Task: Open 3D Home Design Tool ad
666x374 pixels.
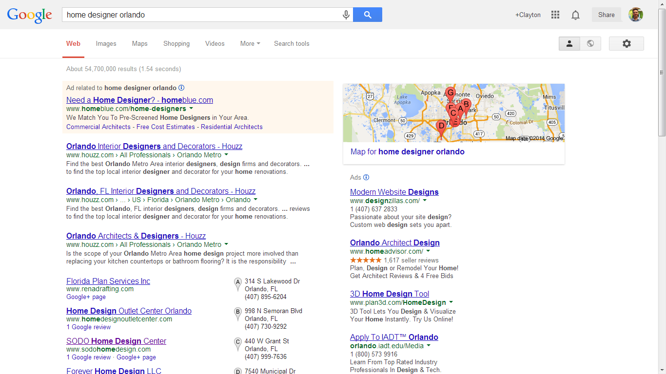Action: click(x=390, y=294)
